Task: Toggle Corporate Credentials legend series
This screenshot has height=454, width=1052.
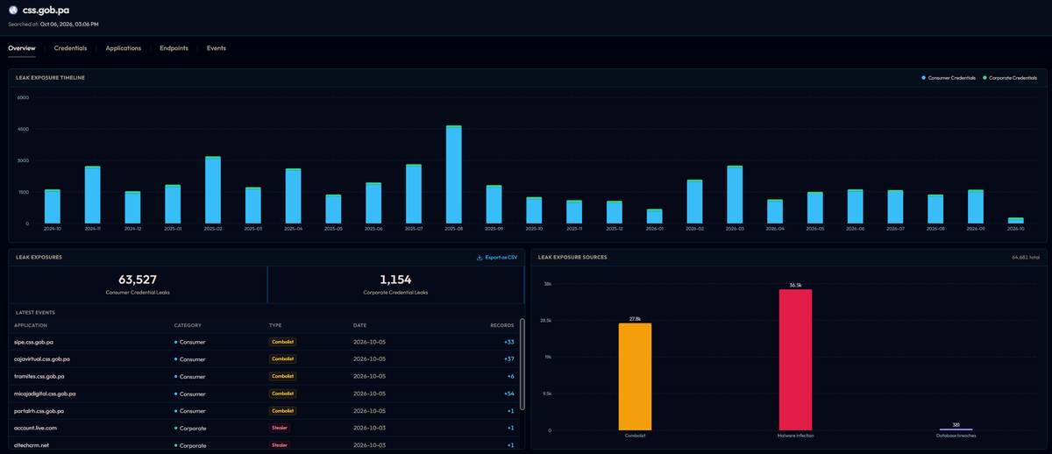Action: [x=1011, y=78]
